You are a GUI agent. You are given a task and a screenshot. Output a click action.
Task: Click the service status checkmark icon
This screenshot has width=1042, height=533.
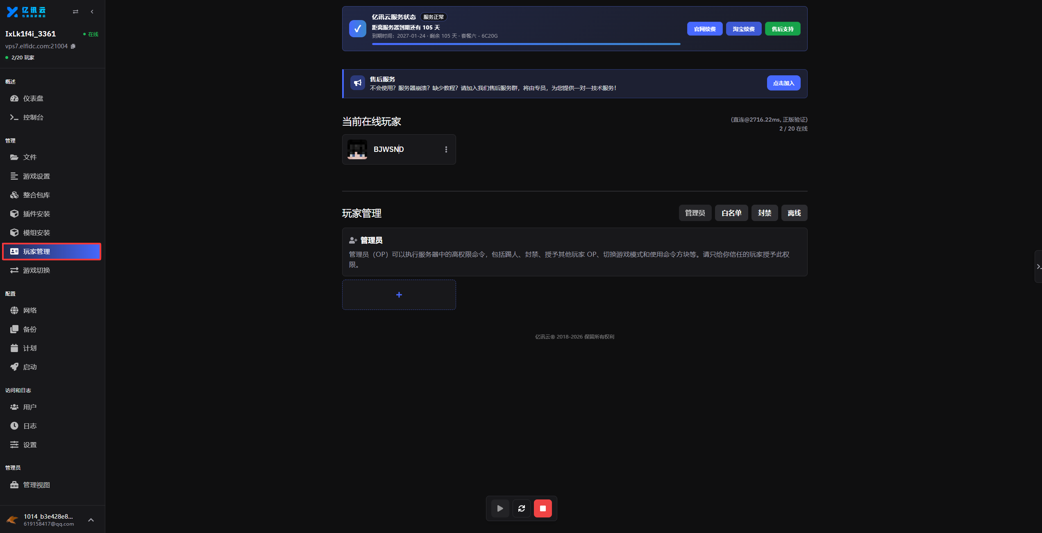358,29
